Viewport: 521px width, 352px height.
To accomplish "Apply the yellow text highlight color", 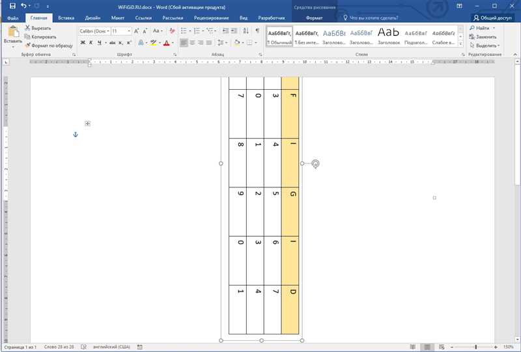I will click(153, 42).
